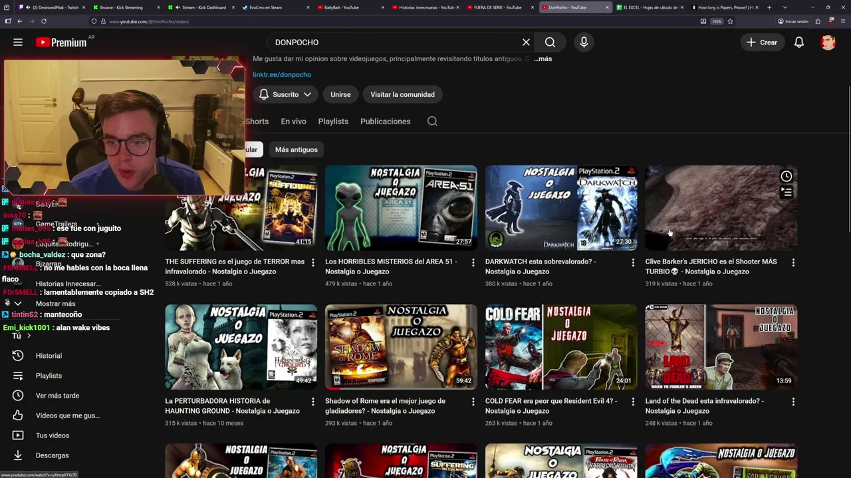Bookmark this page with star icon
The image size is (851, 478).
[730, 21]
